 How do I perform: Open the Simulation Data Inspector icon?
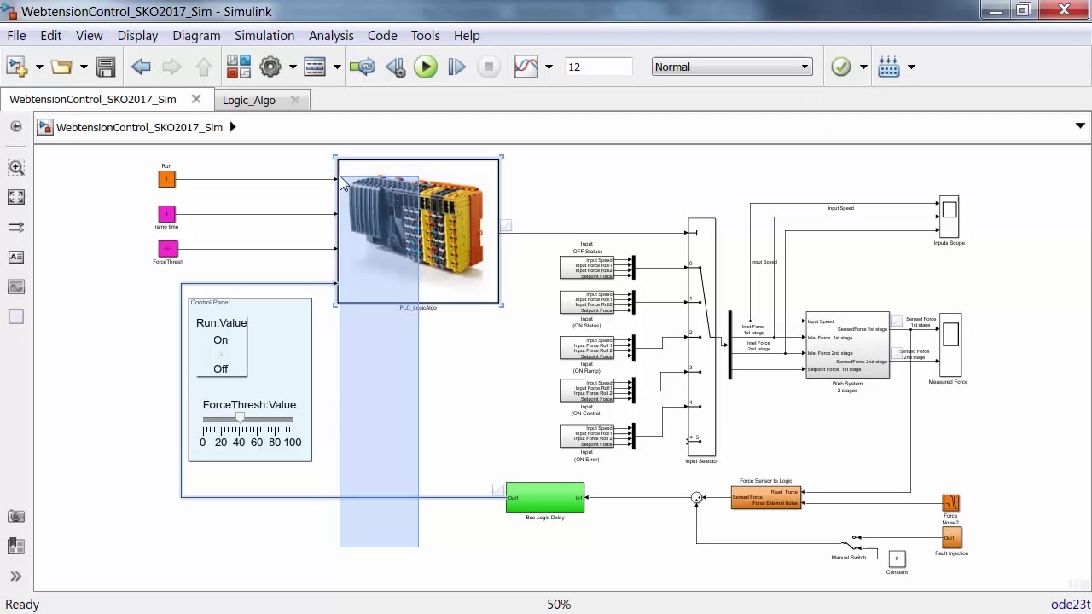(526, 67)
